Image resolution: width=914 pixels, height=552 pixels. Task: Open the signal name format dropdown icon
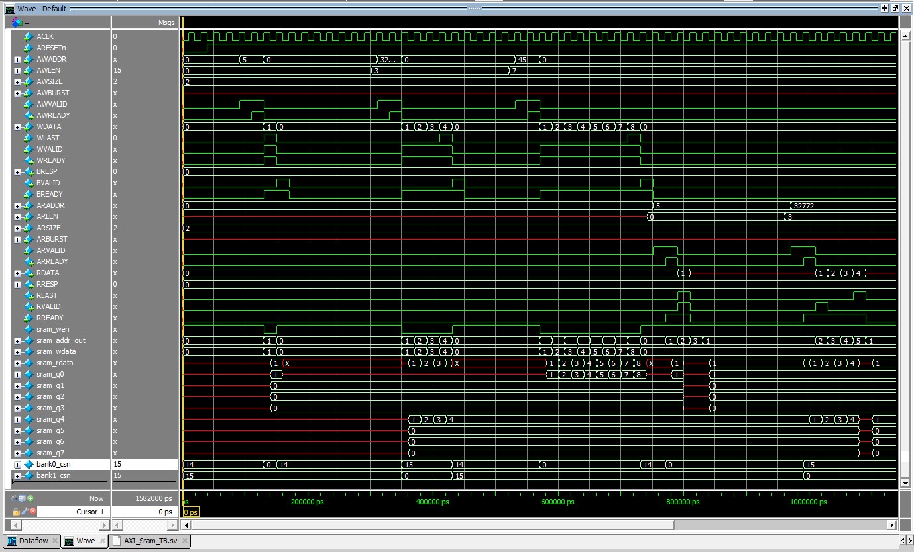point(20,23)
